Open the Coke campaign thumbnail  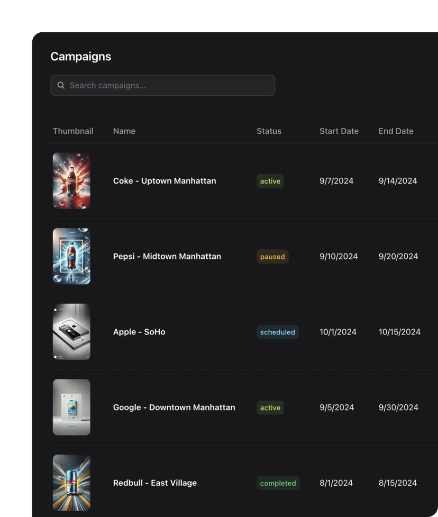(x=71, y=180)
